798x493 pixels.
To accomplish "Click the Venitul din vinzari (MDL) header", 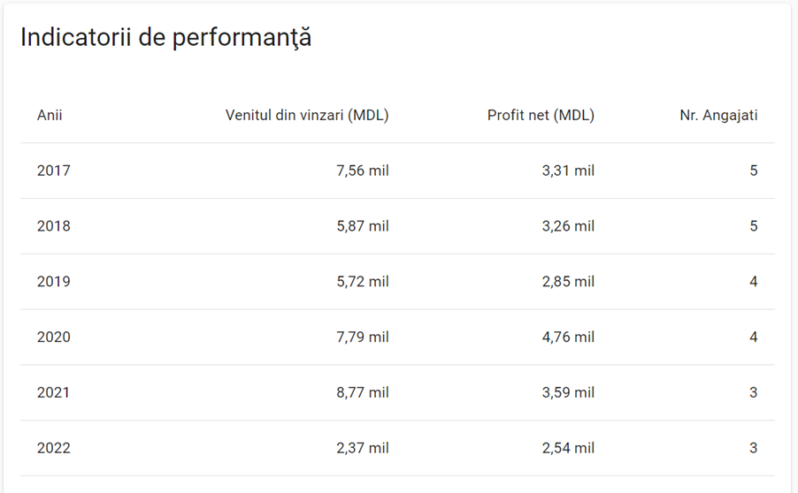I will pos(307,116).
